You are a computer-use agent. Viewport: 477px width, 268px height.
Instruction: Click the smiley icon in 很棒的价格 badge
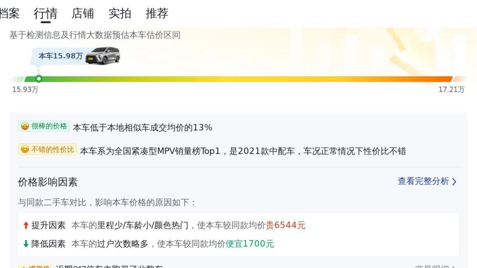(25, 126)
